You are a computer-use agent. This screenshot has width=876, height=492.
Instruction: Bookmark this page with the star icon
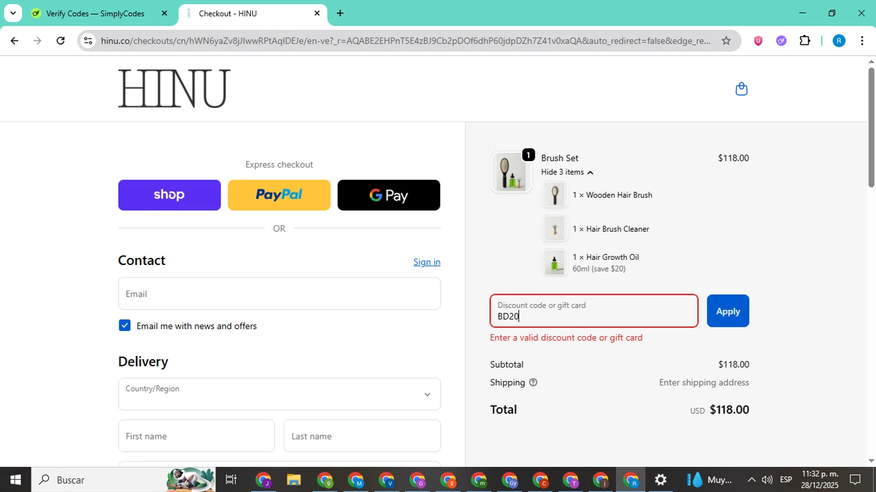point(726,41)
